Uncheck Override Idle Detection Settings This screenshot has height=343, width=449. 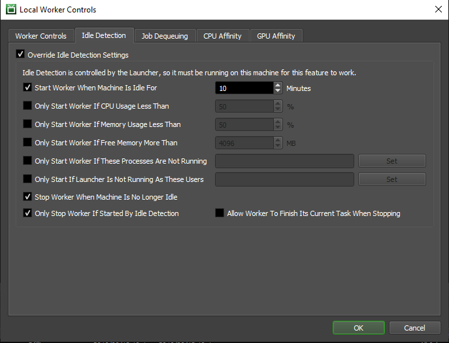click(20, 55)
